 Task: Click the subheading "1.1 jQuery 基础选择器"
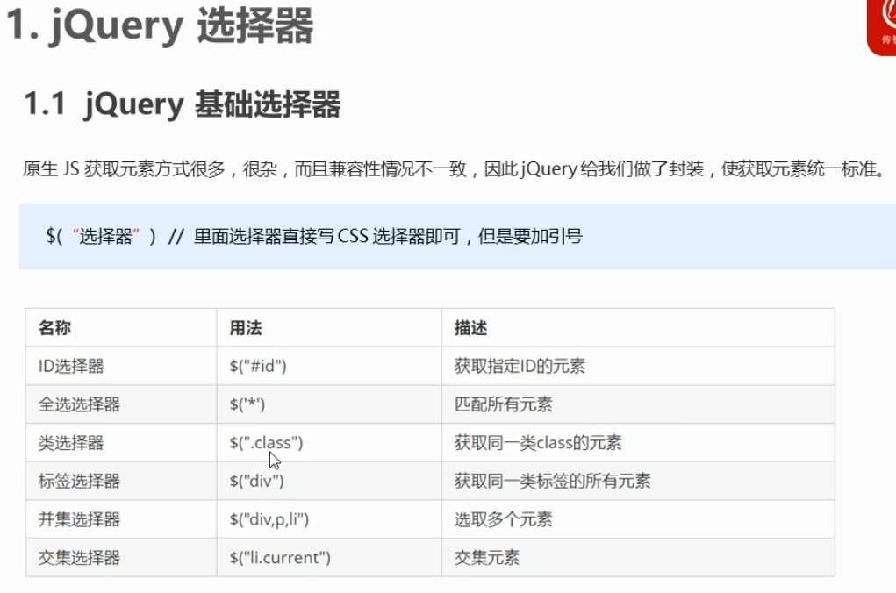183,104
